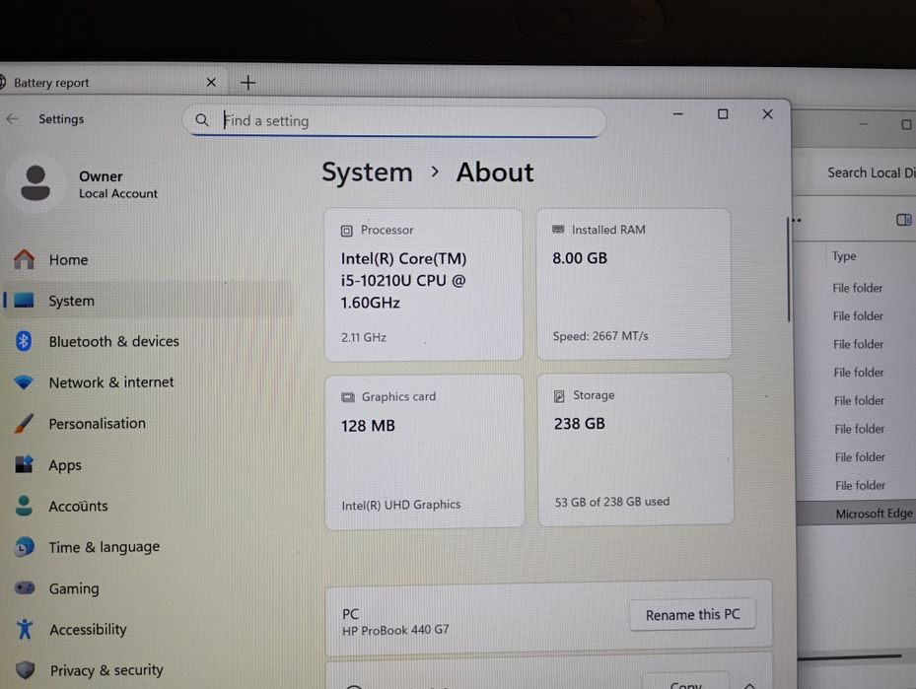This screenshot has height=689, width=916.
Task: Focus the Find a setting field
Action: point(395,121)
